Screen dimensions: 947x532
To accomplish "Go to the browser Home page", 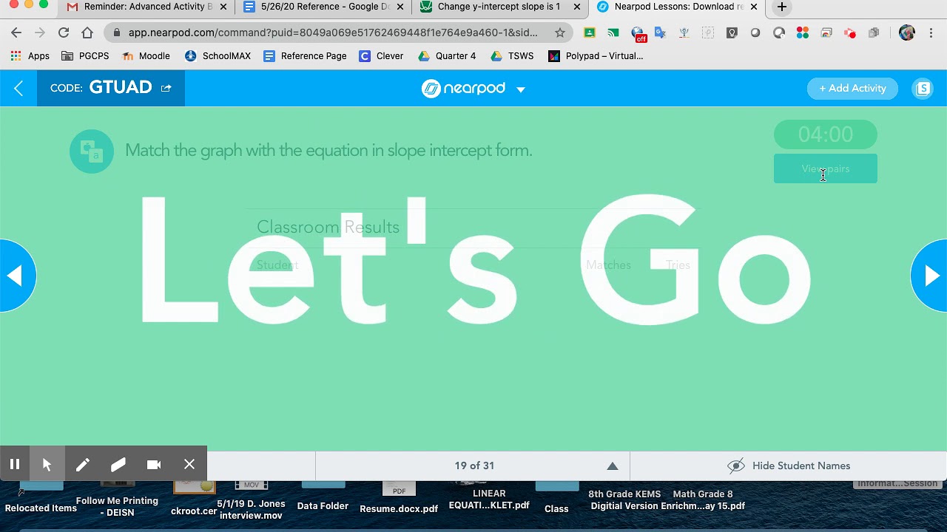I will click(x=87, y=33).
